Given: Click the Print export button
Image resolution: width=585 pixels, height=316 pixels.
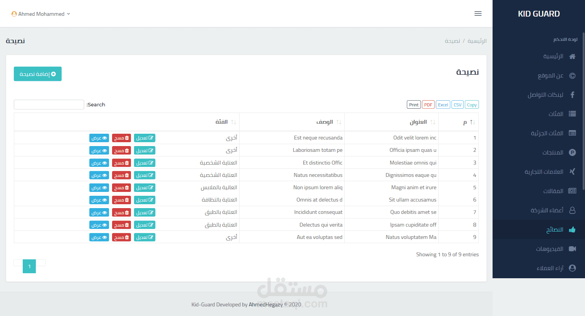Looking at the screenshot, I should 414,105.
